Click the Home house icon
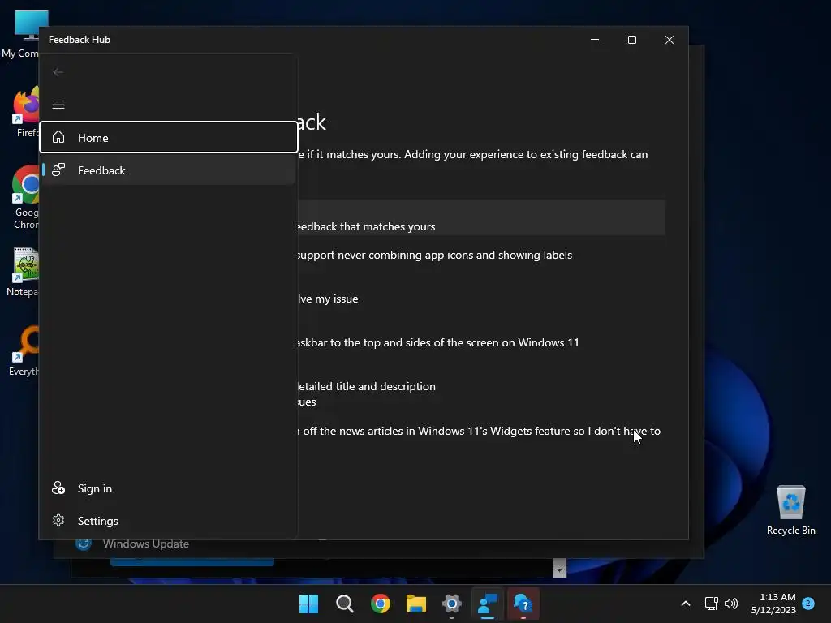Viewport: 831px width, 623px height. tap(58, 137)
